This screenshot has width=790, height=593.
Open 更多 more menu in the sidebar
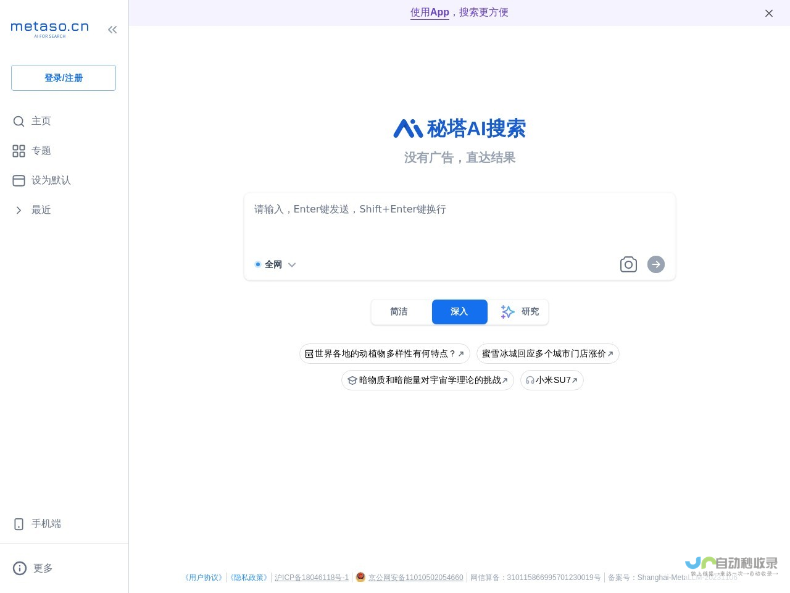pyautogui.click(x=33, y=568)
